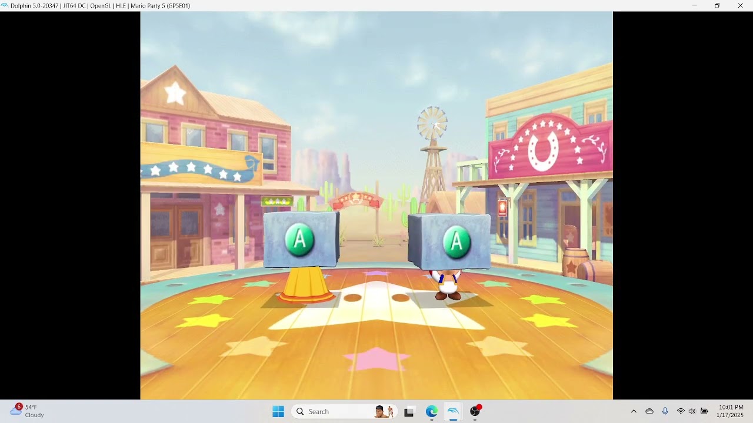This screenshot has width=753, height=423.
Task: Click the OneDrive cloud tray icon
Action: [649, 411]
